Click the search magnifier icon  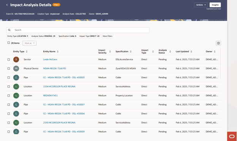tap(9, 30)
